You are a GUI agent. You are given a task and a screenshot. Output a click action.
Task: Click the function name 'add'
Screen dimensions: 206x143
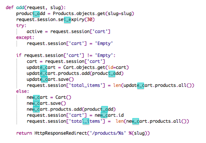(x=20, y=8)
